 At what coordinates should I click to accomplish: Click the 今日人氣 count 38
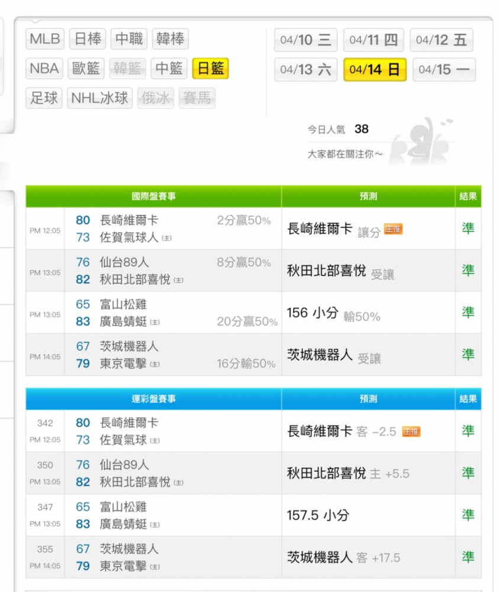point(362,129)
